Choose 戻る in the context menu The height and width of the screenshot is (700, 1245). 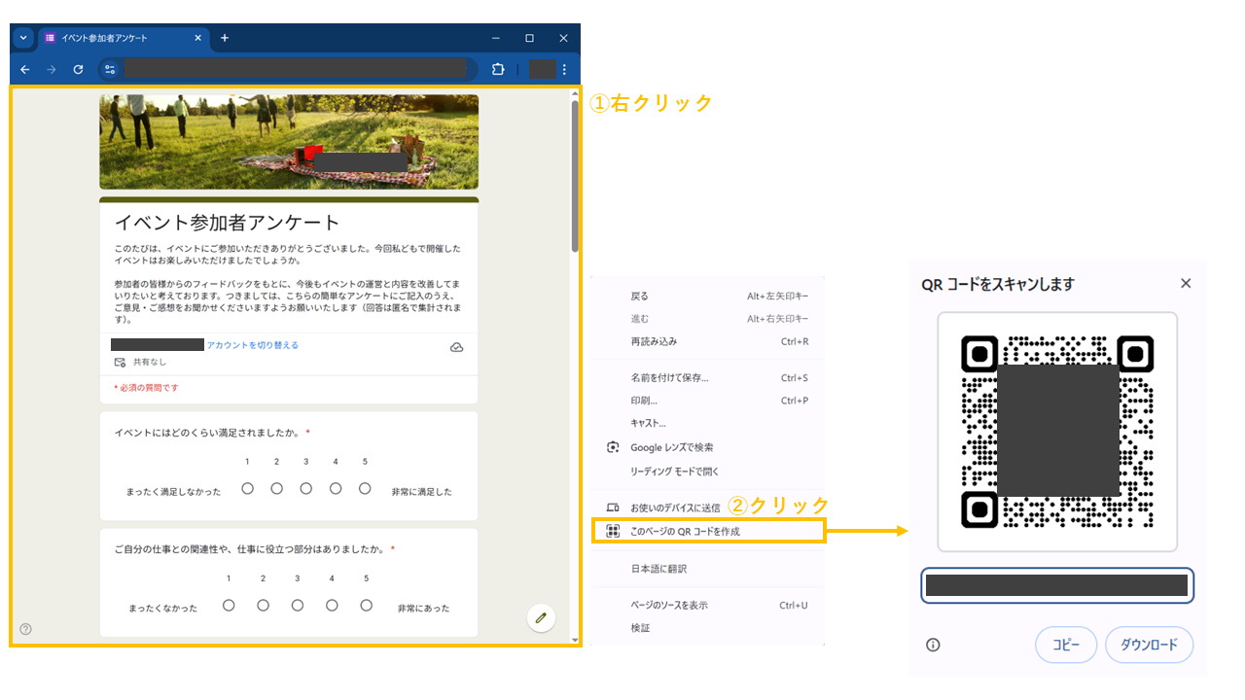pyautogui.click(x=707, y=297)
